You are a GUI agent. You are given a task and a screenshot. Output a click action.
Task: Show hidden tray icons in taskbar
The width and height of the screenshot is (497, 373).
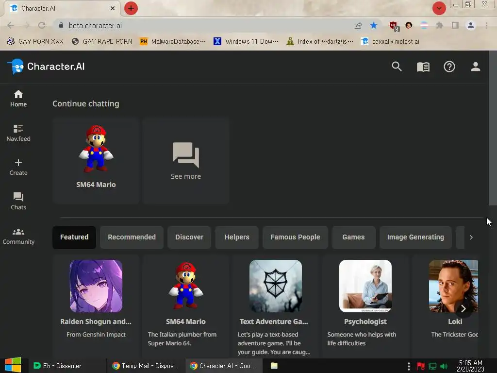tap(409, 366)
